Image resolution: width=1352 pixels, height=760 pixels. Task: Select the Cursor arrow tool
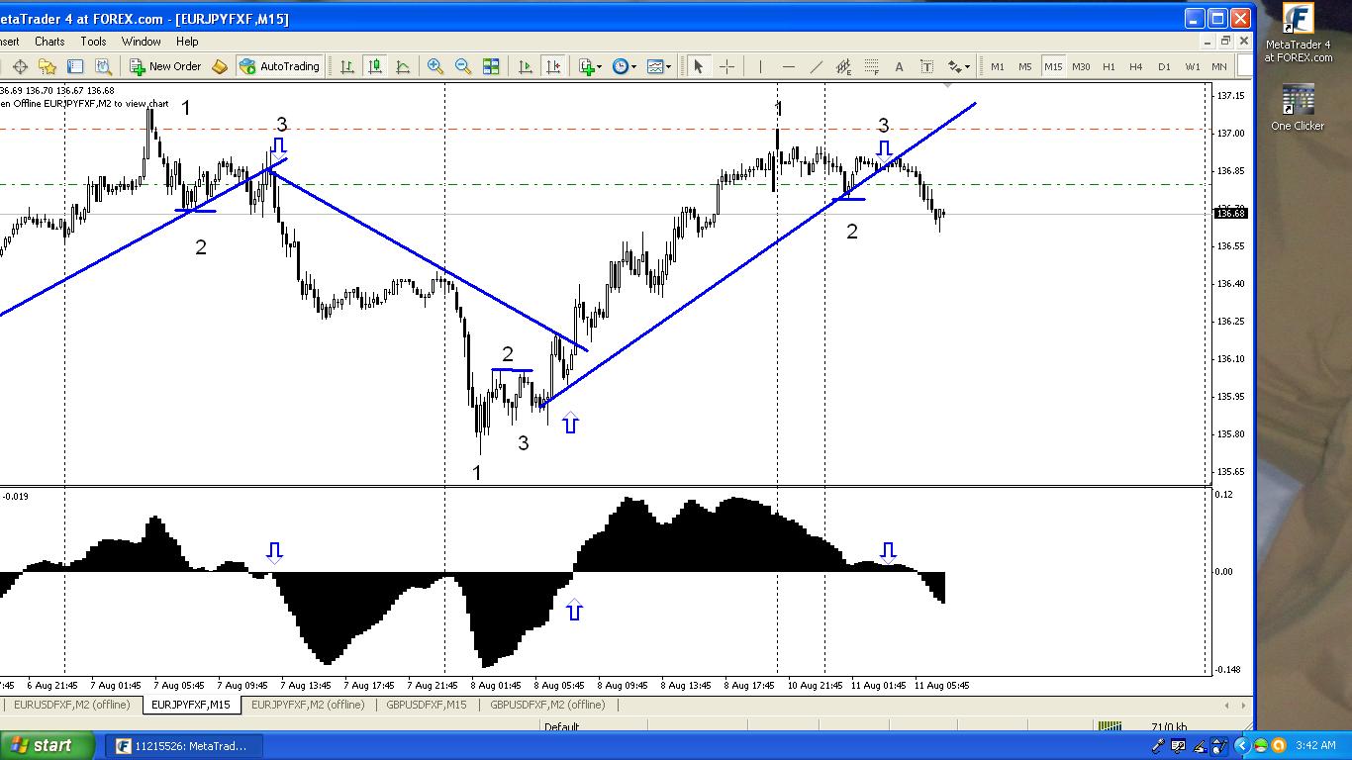(x=698, y=66)
